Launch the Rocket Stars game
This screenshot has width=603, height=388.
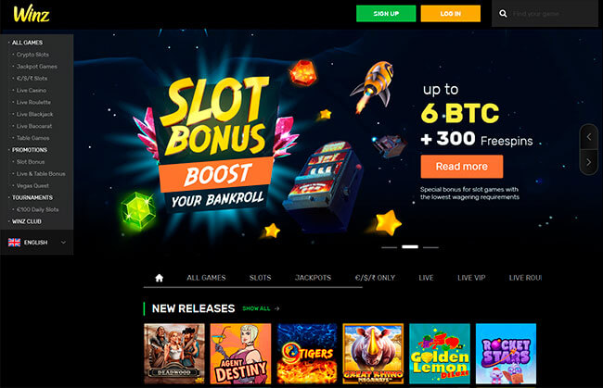click(506, 354)
